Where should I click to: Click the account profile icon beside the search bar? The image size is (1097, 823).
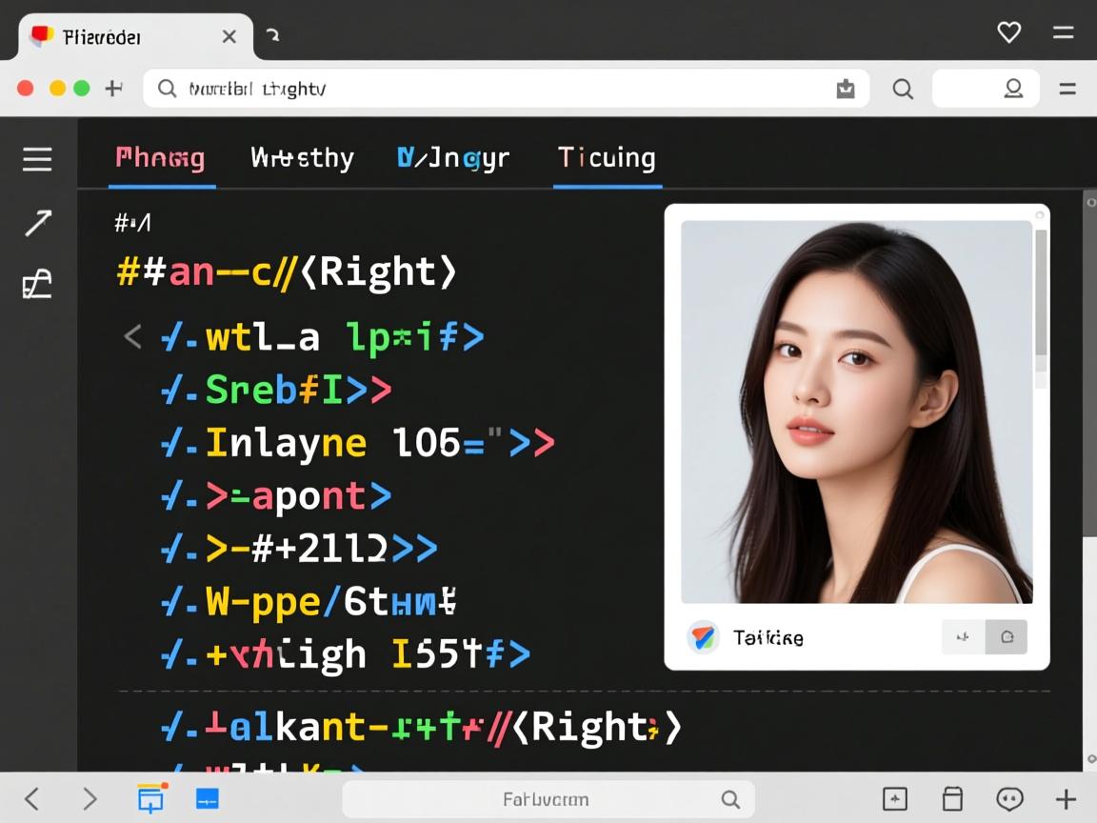(1012, 88)
